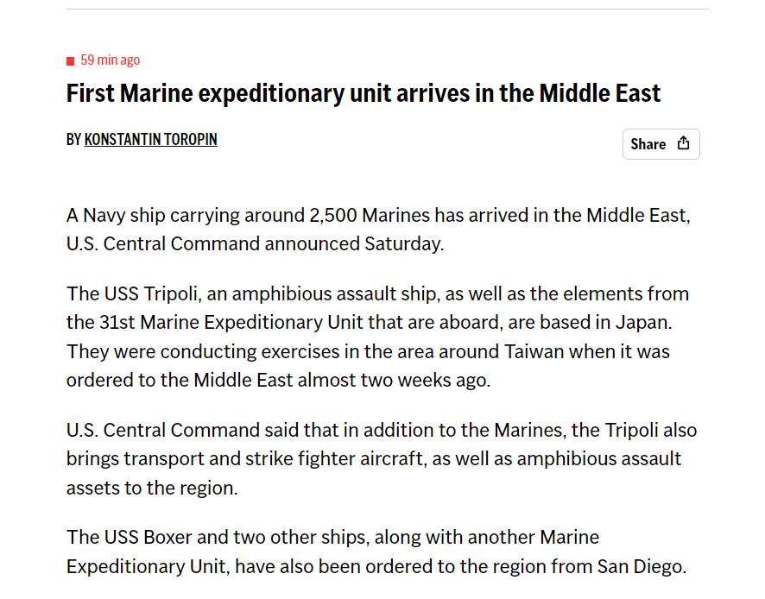Click the word 'Taiwan' in the article
765x599 pixels.
point(534,351)
